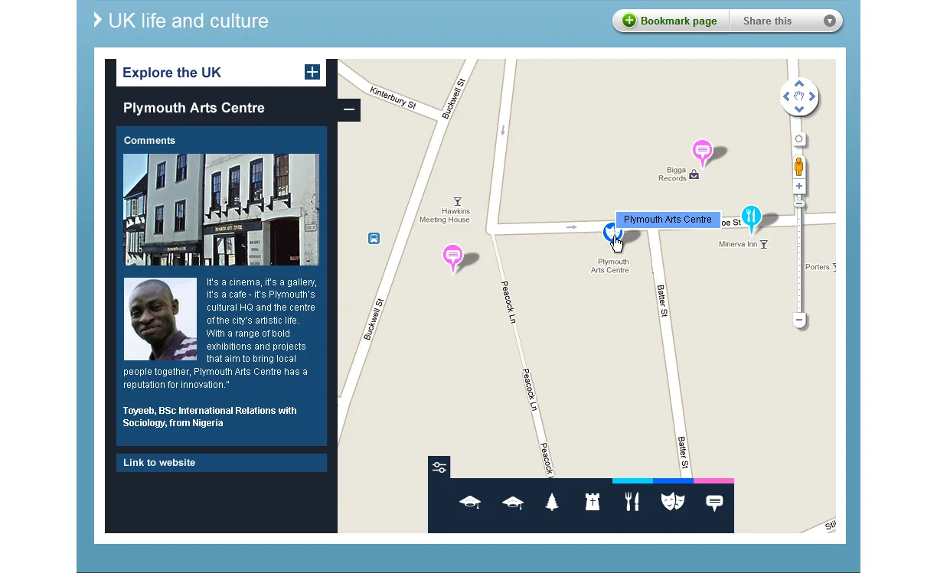Zoom in using the plus button
Screen dimensions: 937x573
799,186
